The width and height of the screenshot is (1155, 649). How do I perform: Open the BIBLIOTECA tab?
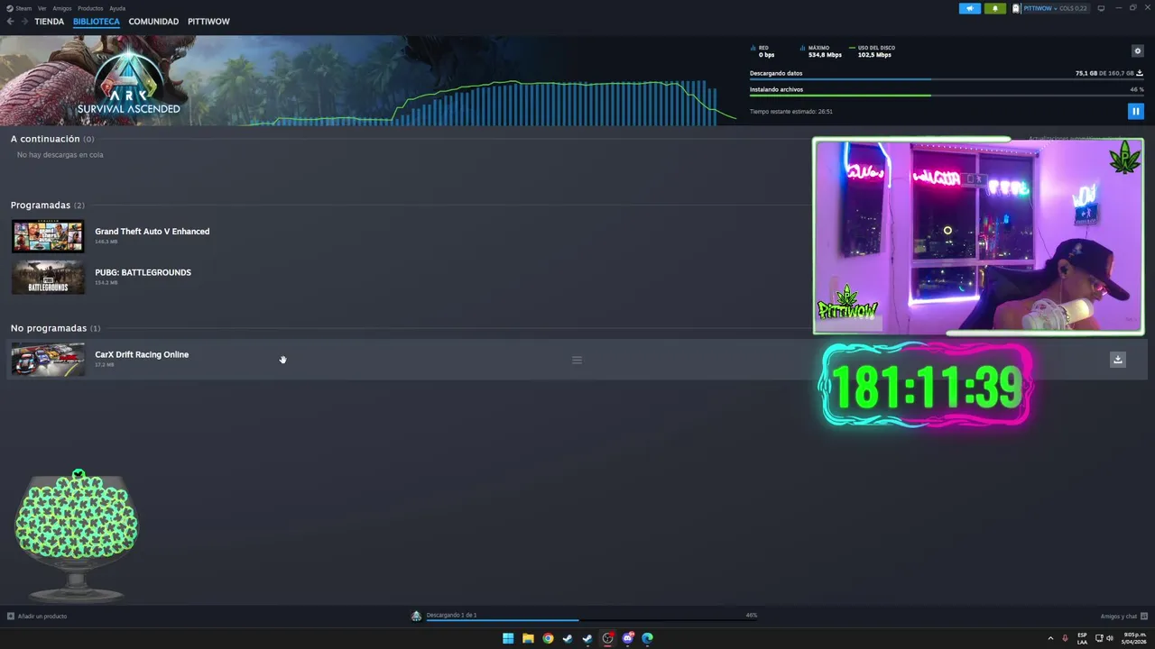point(97,22)
